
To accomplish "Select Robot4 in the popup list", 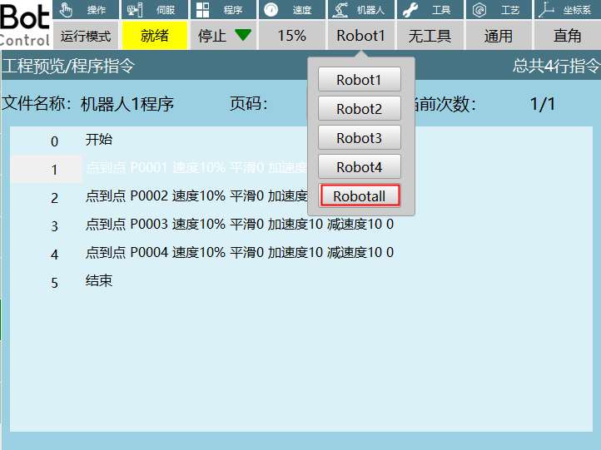I will 360,167.
